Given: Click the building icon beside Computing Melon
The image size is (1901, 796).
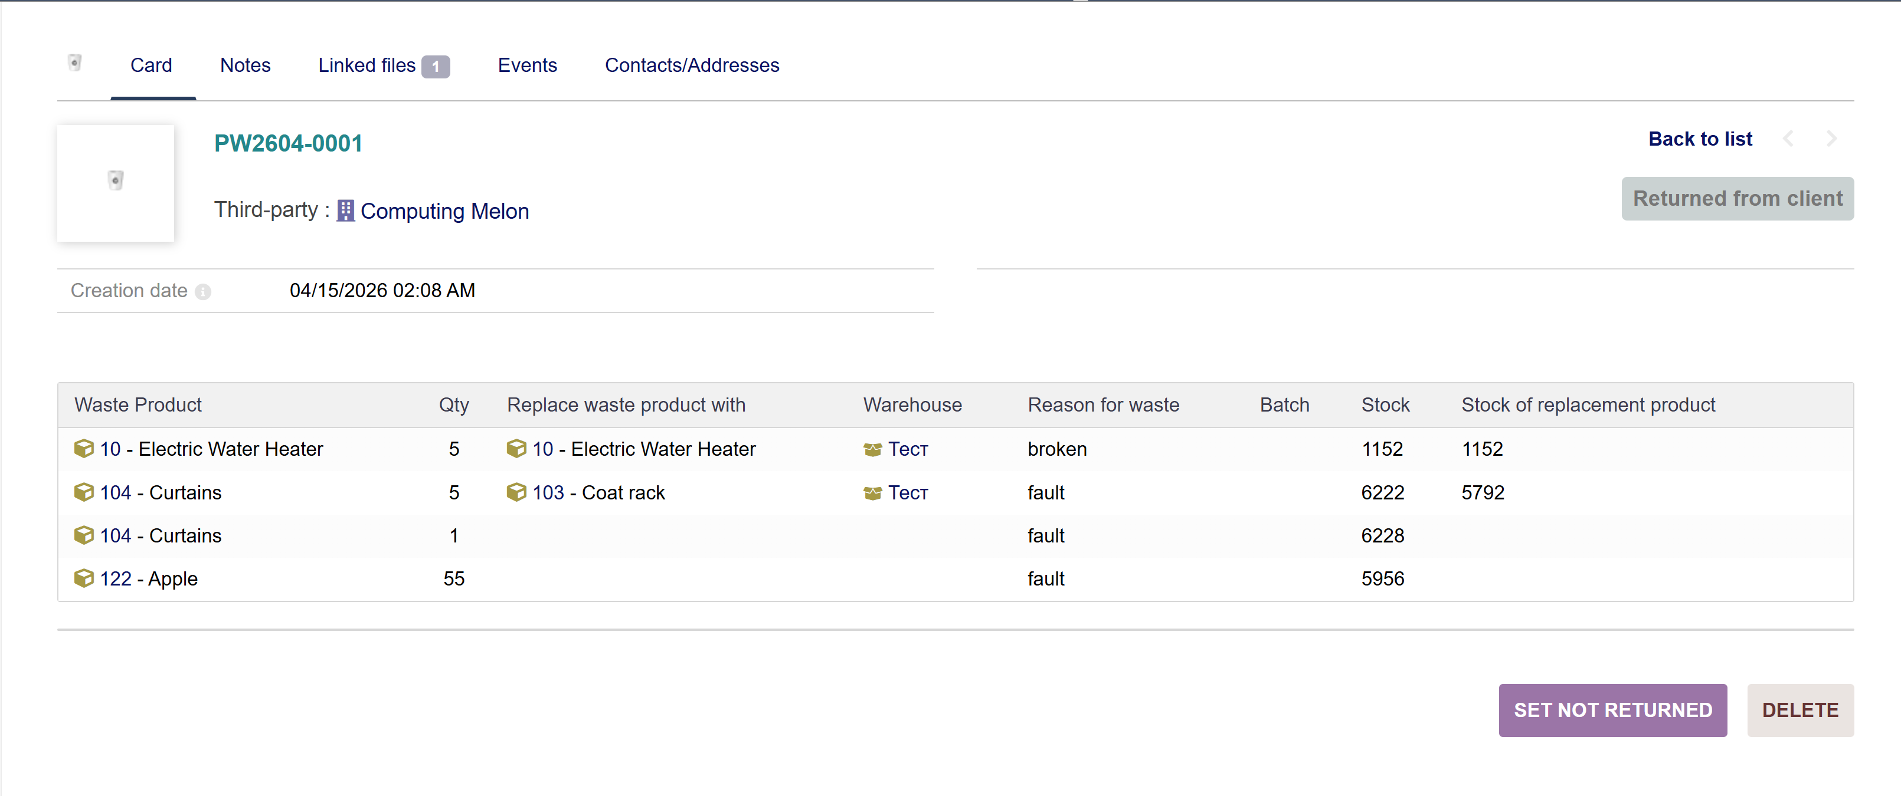Looking at the screenshot, I should [345, 212].
